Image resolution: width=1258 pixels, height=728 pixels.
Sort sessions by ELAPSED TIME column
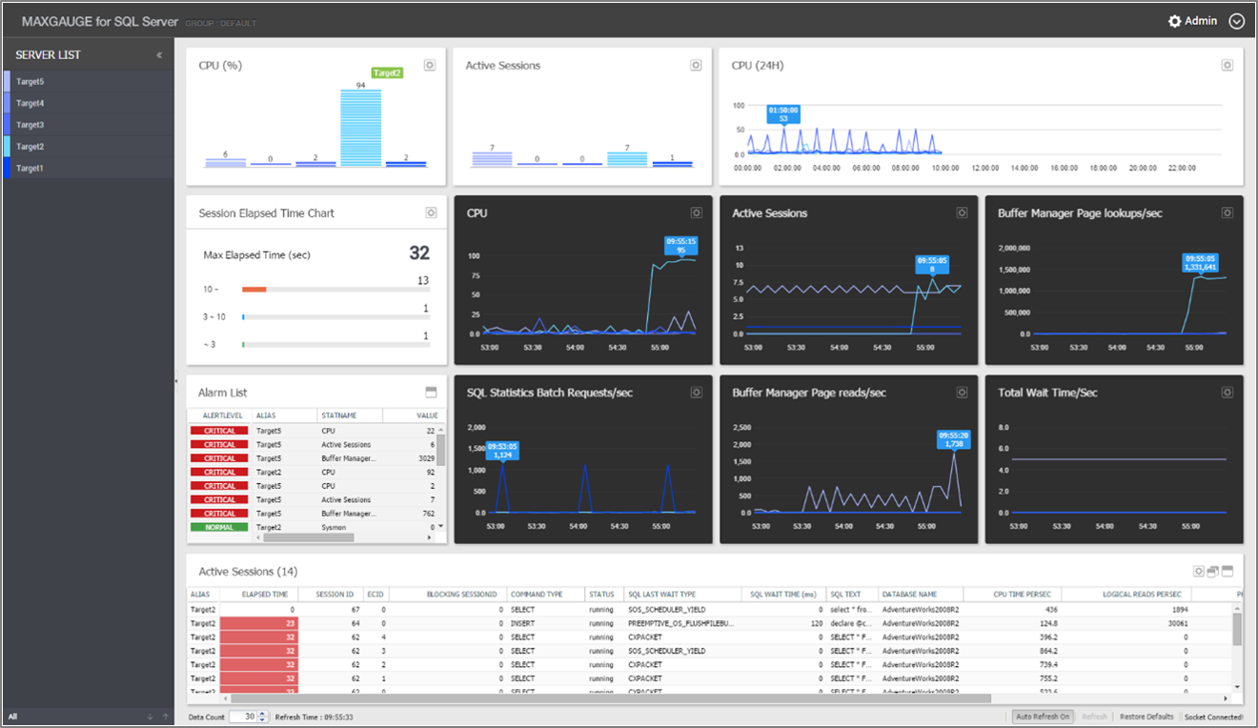click(258, 595)
